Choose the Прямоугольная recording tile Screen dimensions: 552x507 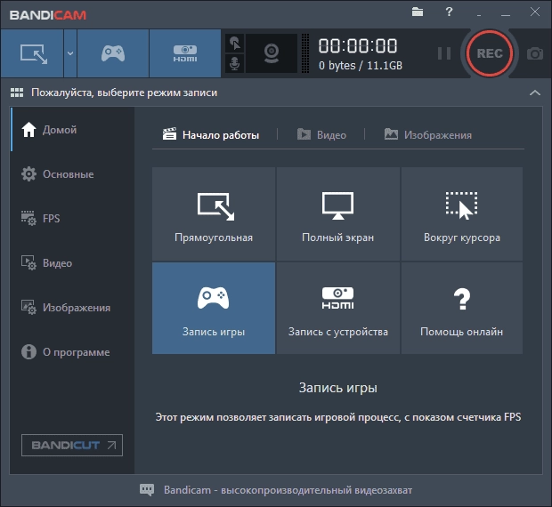(214, 214)
